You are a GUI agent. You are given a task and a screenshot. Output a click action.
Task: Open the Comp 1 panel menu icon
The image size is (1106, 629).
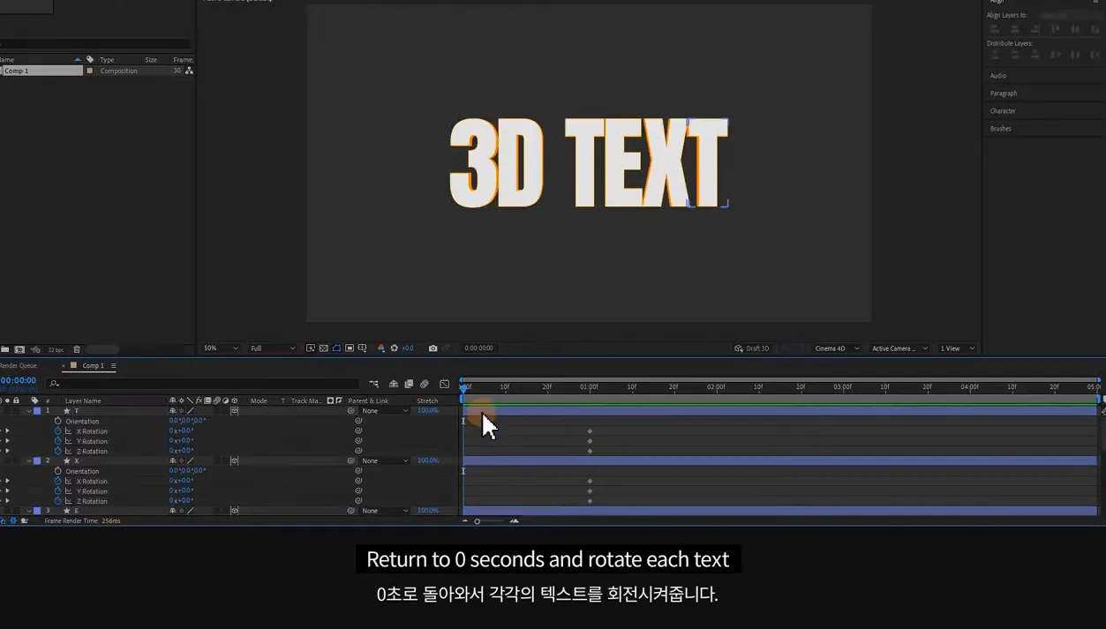pyautogui.click(x=113, y=365)
